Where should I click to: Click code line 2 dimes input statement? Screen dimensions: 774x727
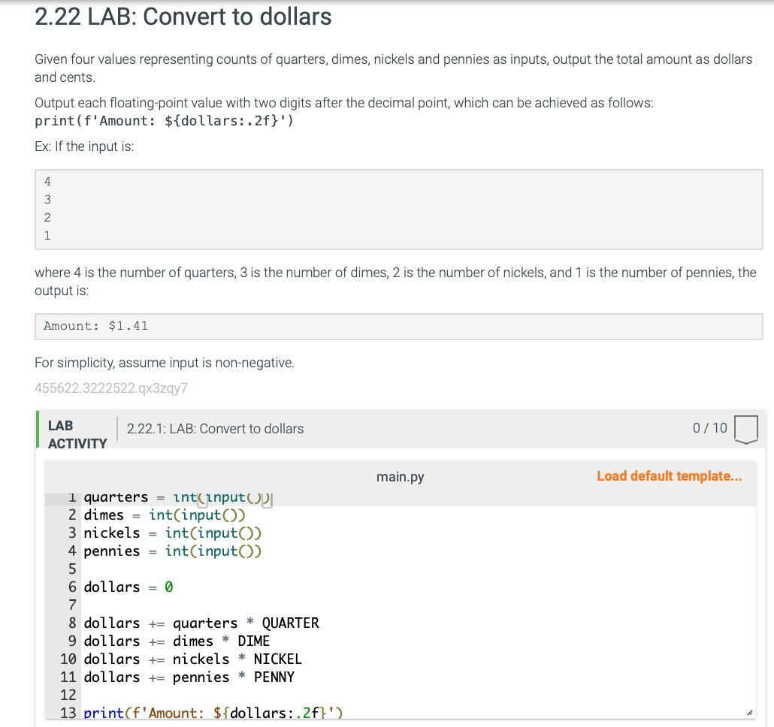[165, 515]
